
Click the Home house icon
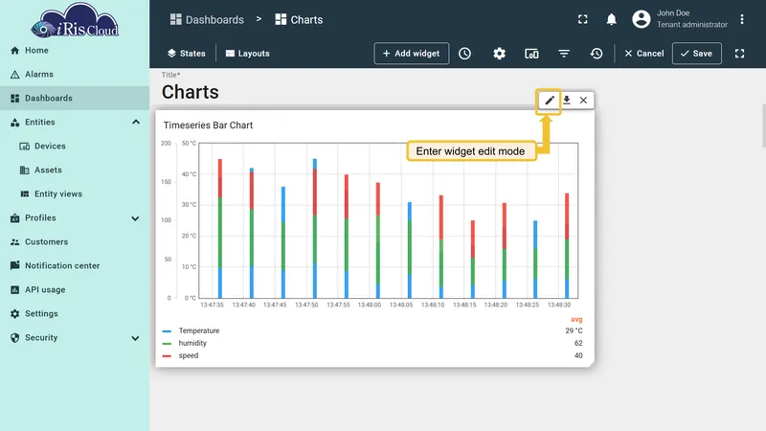14,51
